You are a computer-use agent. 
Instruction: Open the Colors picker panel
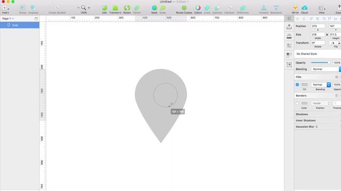(x=198, y=8)
